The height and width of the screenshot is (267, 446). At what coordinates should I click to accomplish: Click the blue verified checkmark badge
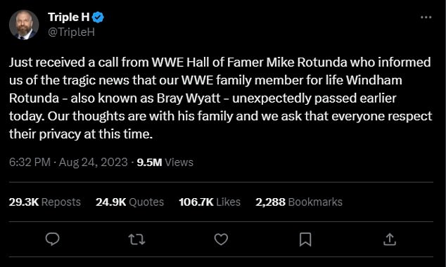(98, 18)
